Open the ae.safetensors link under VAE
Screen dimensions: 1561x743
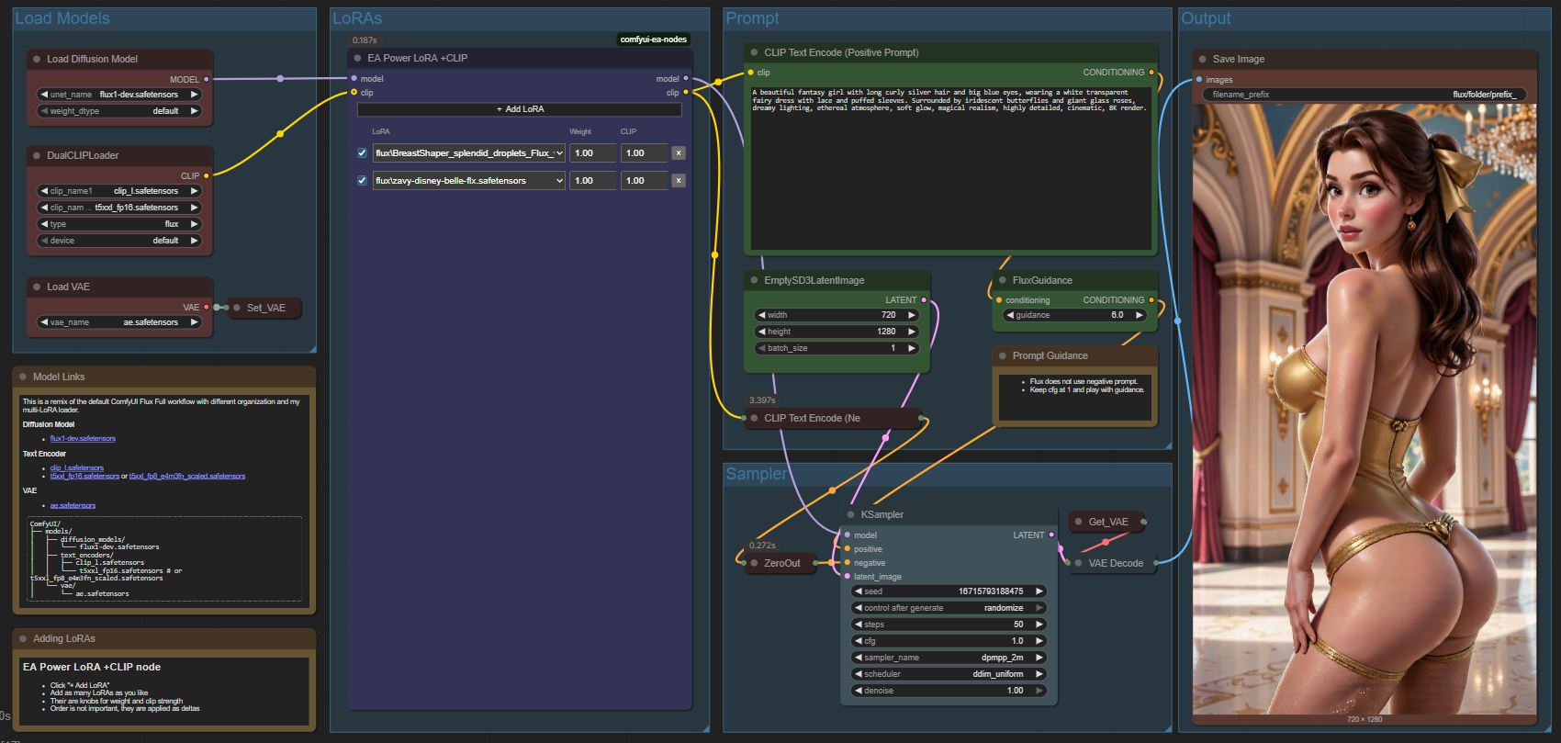[73, 506]
